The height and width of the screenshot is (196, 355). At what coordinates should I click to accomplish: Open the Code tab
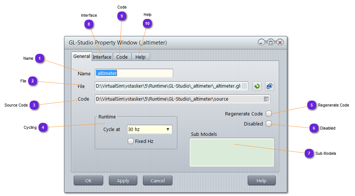122,57
